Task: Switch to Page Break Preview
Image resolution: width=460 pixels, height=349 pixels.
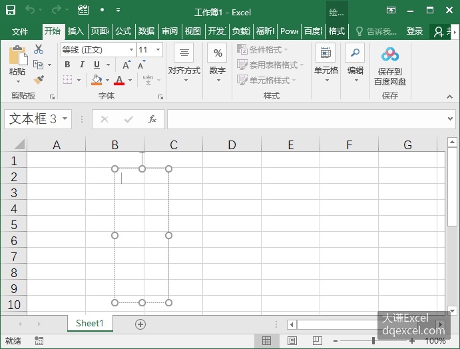Action: [x=317, y=341]
